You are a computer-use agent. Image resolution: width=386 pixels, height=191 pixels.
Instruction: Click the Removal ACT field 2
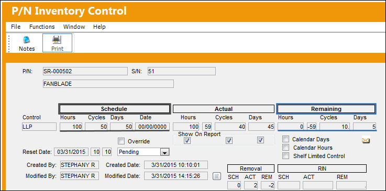pos(251,185)
